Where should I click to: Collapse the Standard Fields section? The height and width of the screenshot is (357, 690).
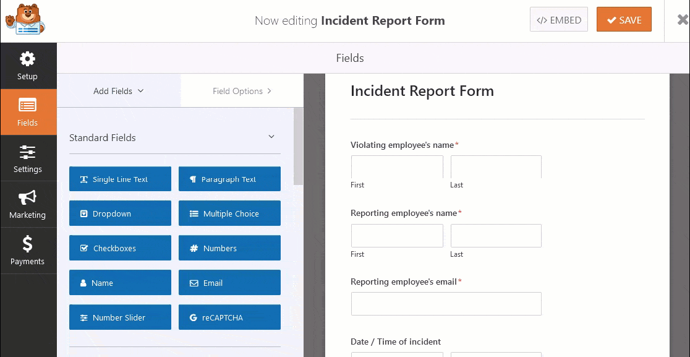click(271, 137)
